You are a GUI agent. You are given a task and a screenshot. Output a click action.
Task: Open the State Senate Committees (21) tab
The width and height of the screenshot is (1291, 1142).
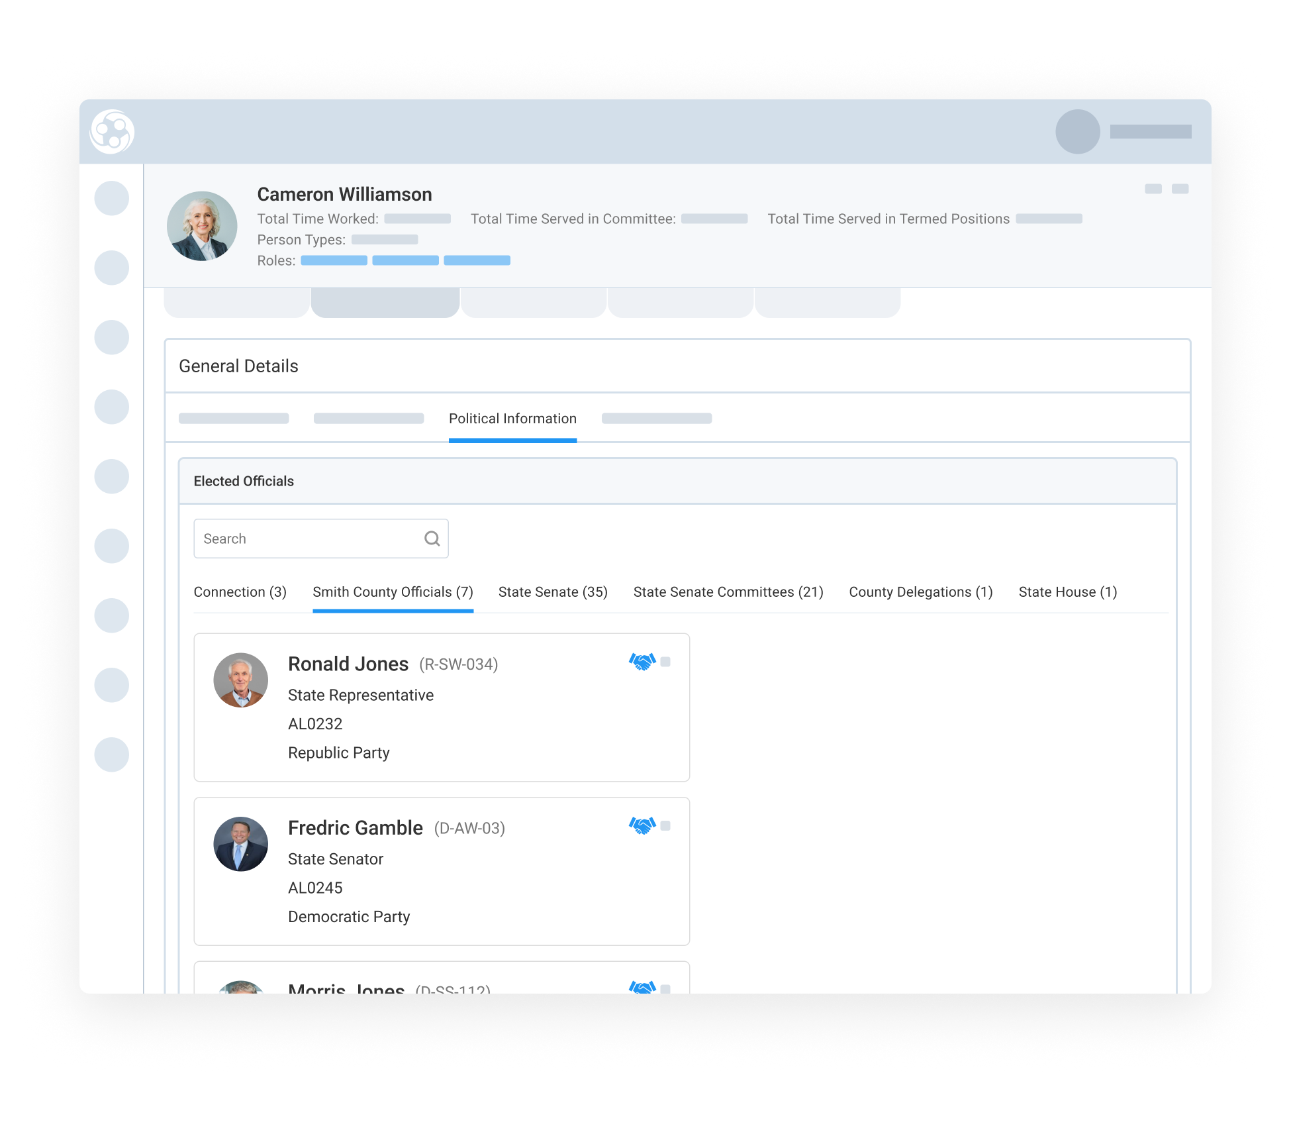(728, 592)
